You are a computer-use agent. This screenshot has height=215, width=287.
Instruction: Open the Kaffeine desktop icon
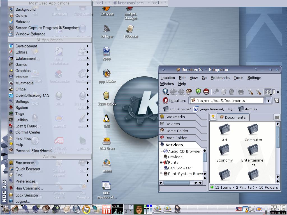tap(107, 11)
